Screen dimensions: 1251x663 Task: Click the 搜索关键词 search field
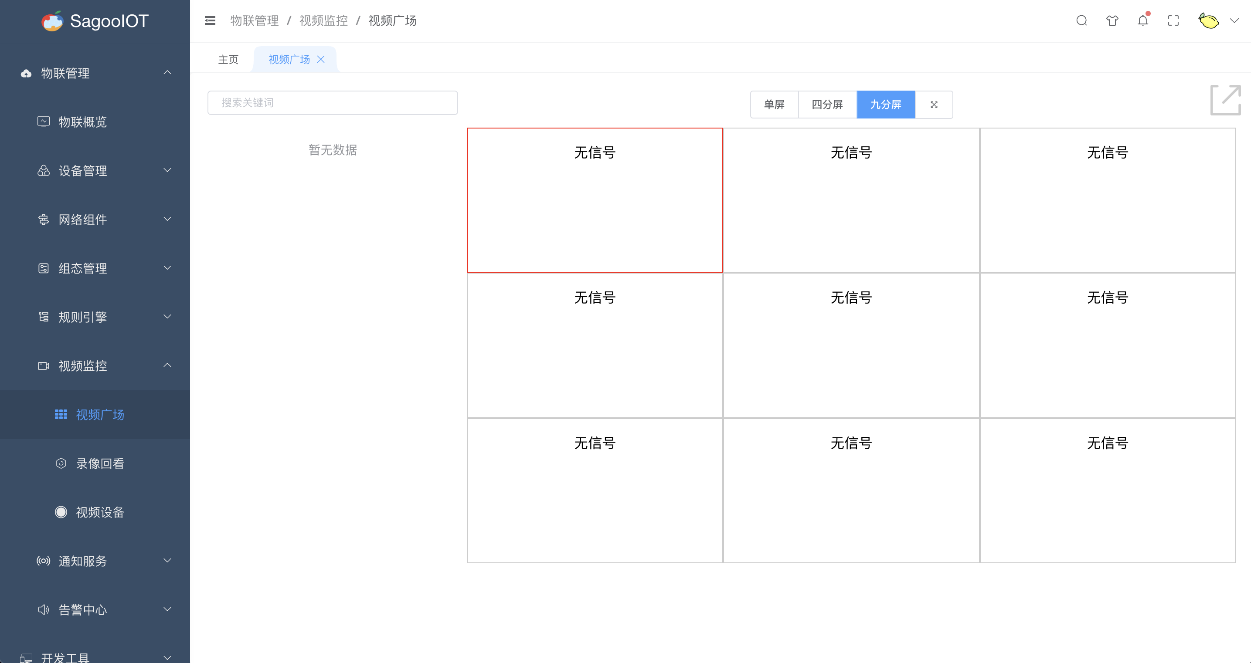tap(333, 103)
